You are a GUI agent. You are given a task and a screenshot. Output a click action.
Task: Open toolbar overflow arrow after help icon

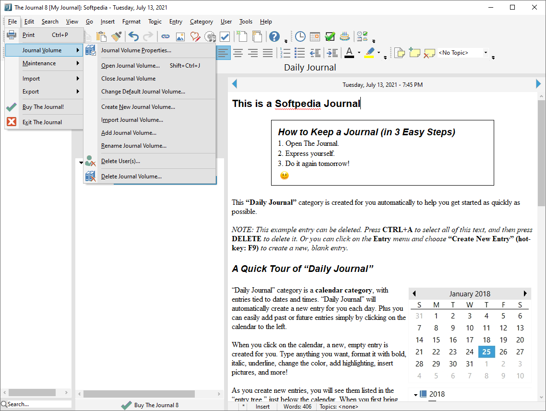[286, 41]
